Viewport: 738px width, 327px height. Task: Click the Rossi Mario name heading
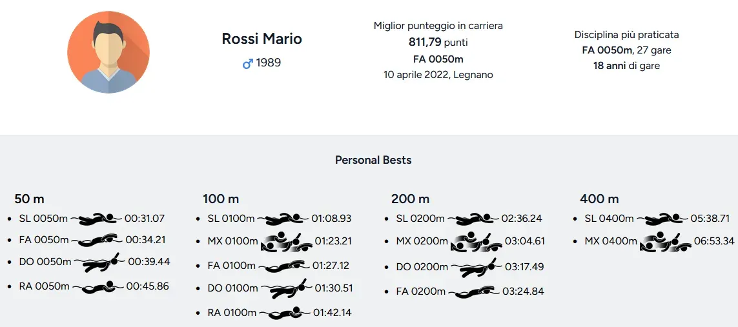[x=261, y=39]
